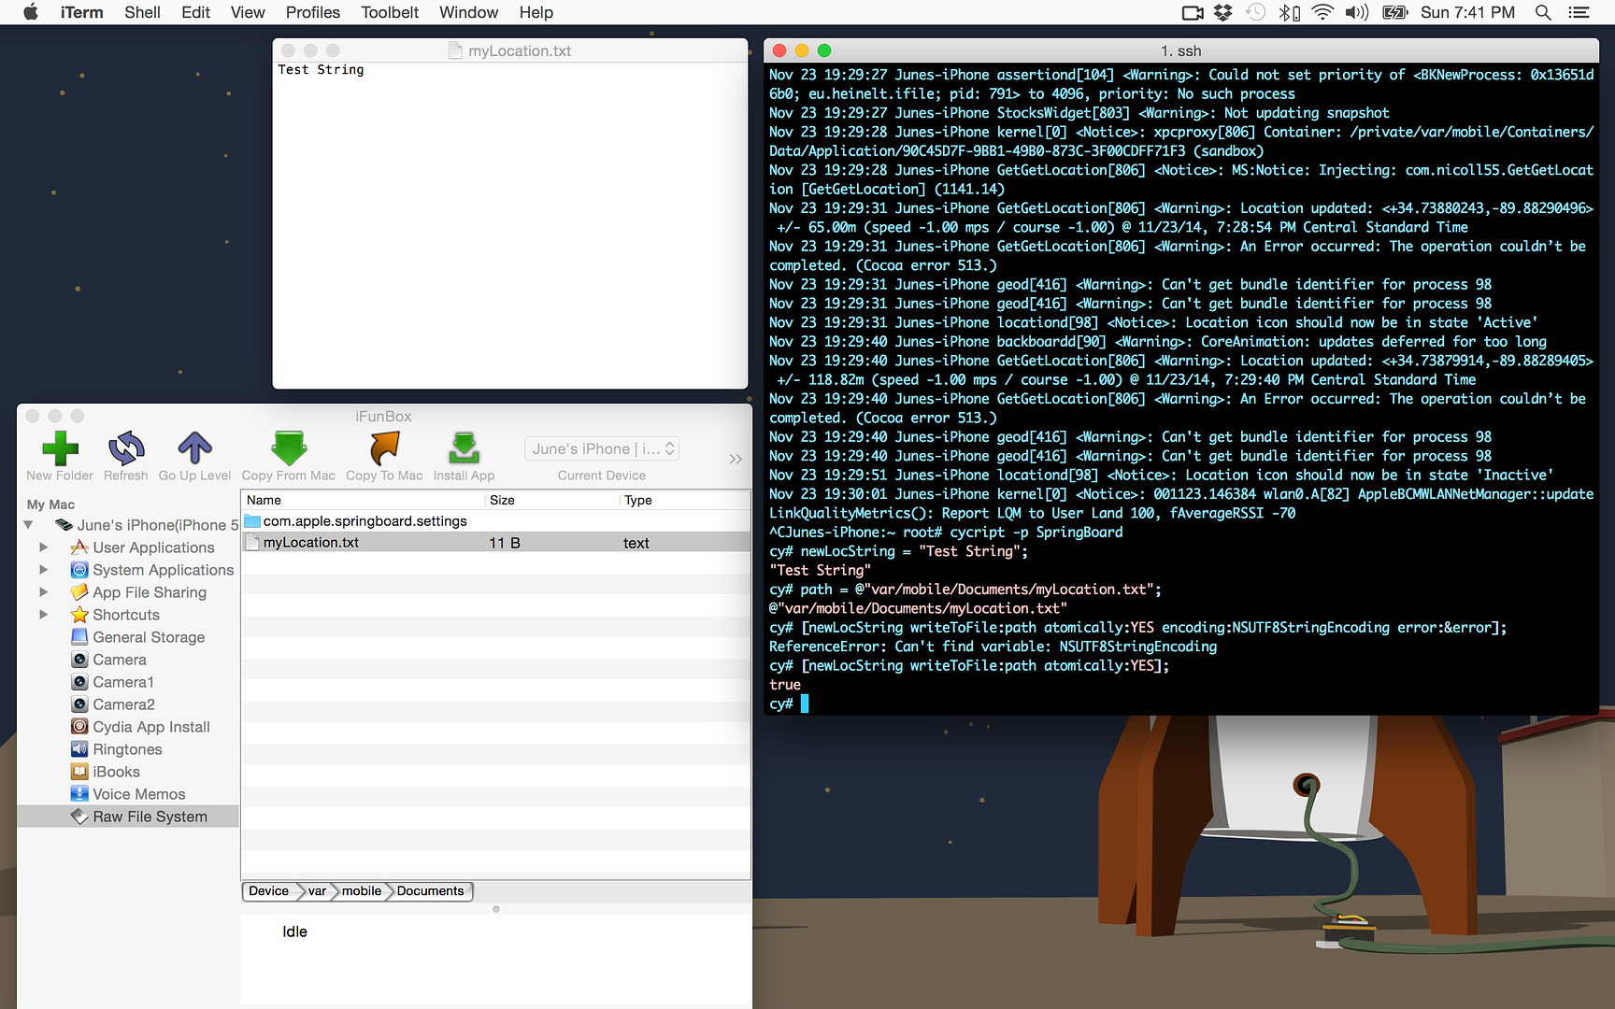Image resolution: width=1615 pixels, height=1009 pixels.
Task: Sort file list by Size column
Action: click(x=551, y=501)
